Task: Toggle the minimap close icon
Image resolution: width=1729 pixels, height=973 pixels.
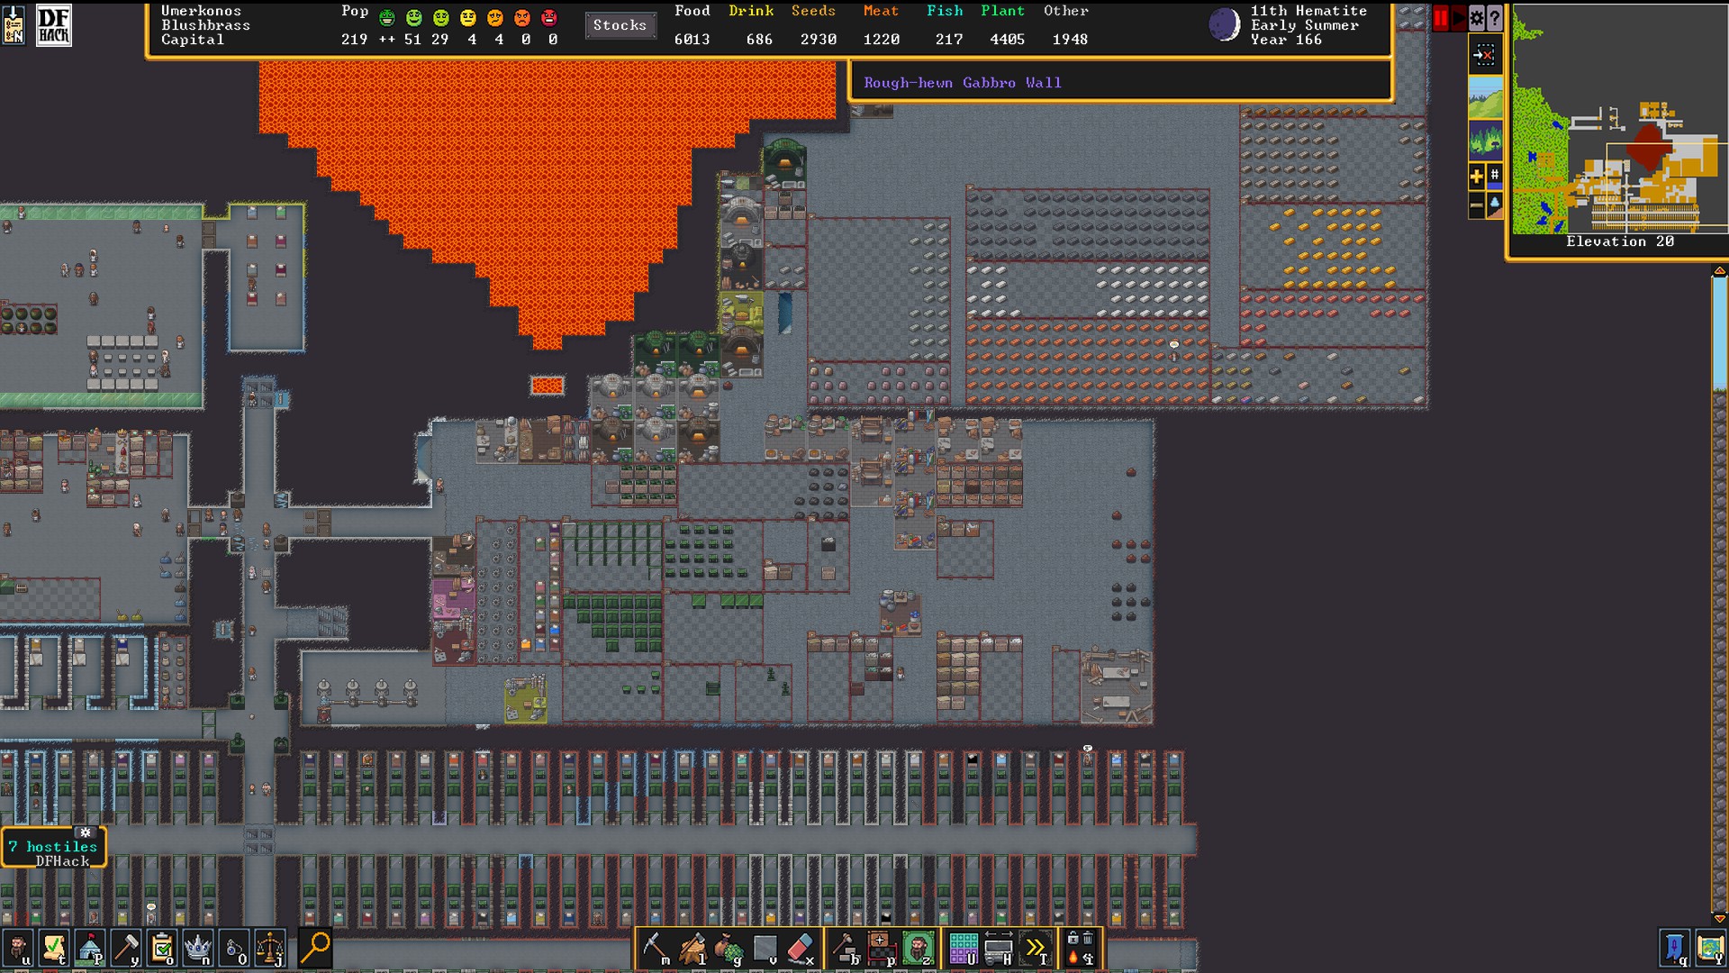Action: click(1484, 55)
